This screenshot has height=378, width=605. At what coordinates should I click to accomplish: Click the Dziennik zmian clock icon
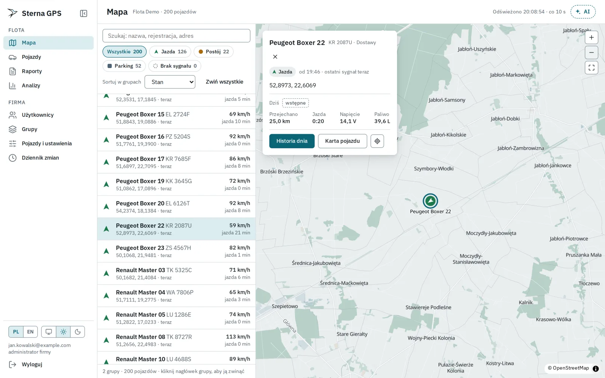12,158
